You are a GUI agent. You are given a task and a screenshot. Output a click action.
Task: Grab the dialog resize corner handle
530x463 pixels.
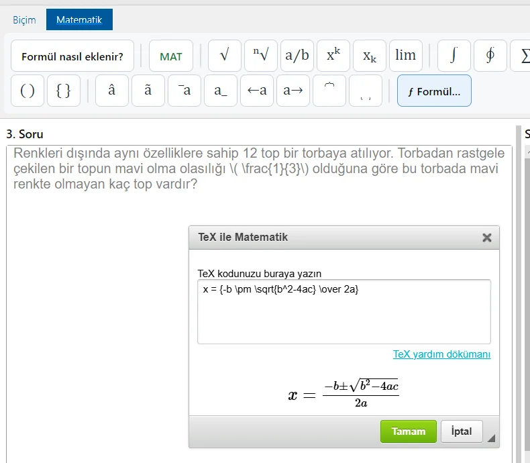click(491, 438)
